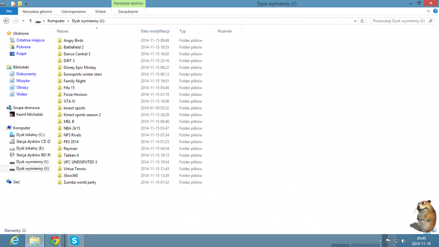Select the Zumba world party folder name
This screenshot has width=439, height=247.
click(x=80, y=182)
